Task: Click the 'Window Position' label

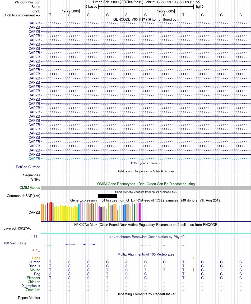Action: (27, 2)
